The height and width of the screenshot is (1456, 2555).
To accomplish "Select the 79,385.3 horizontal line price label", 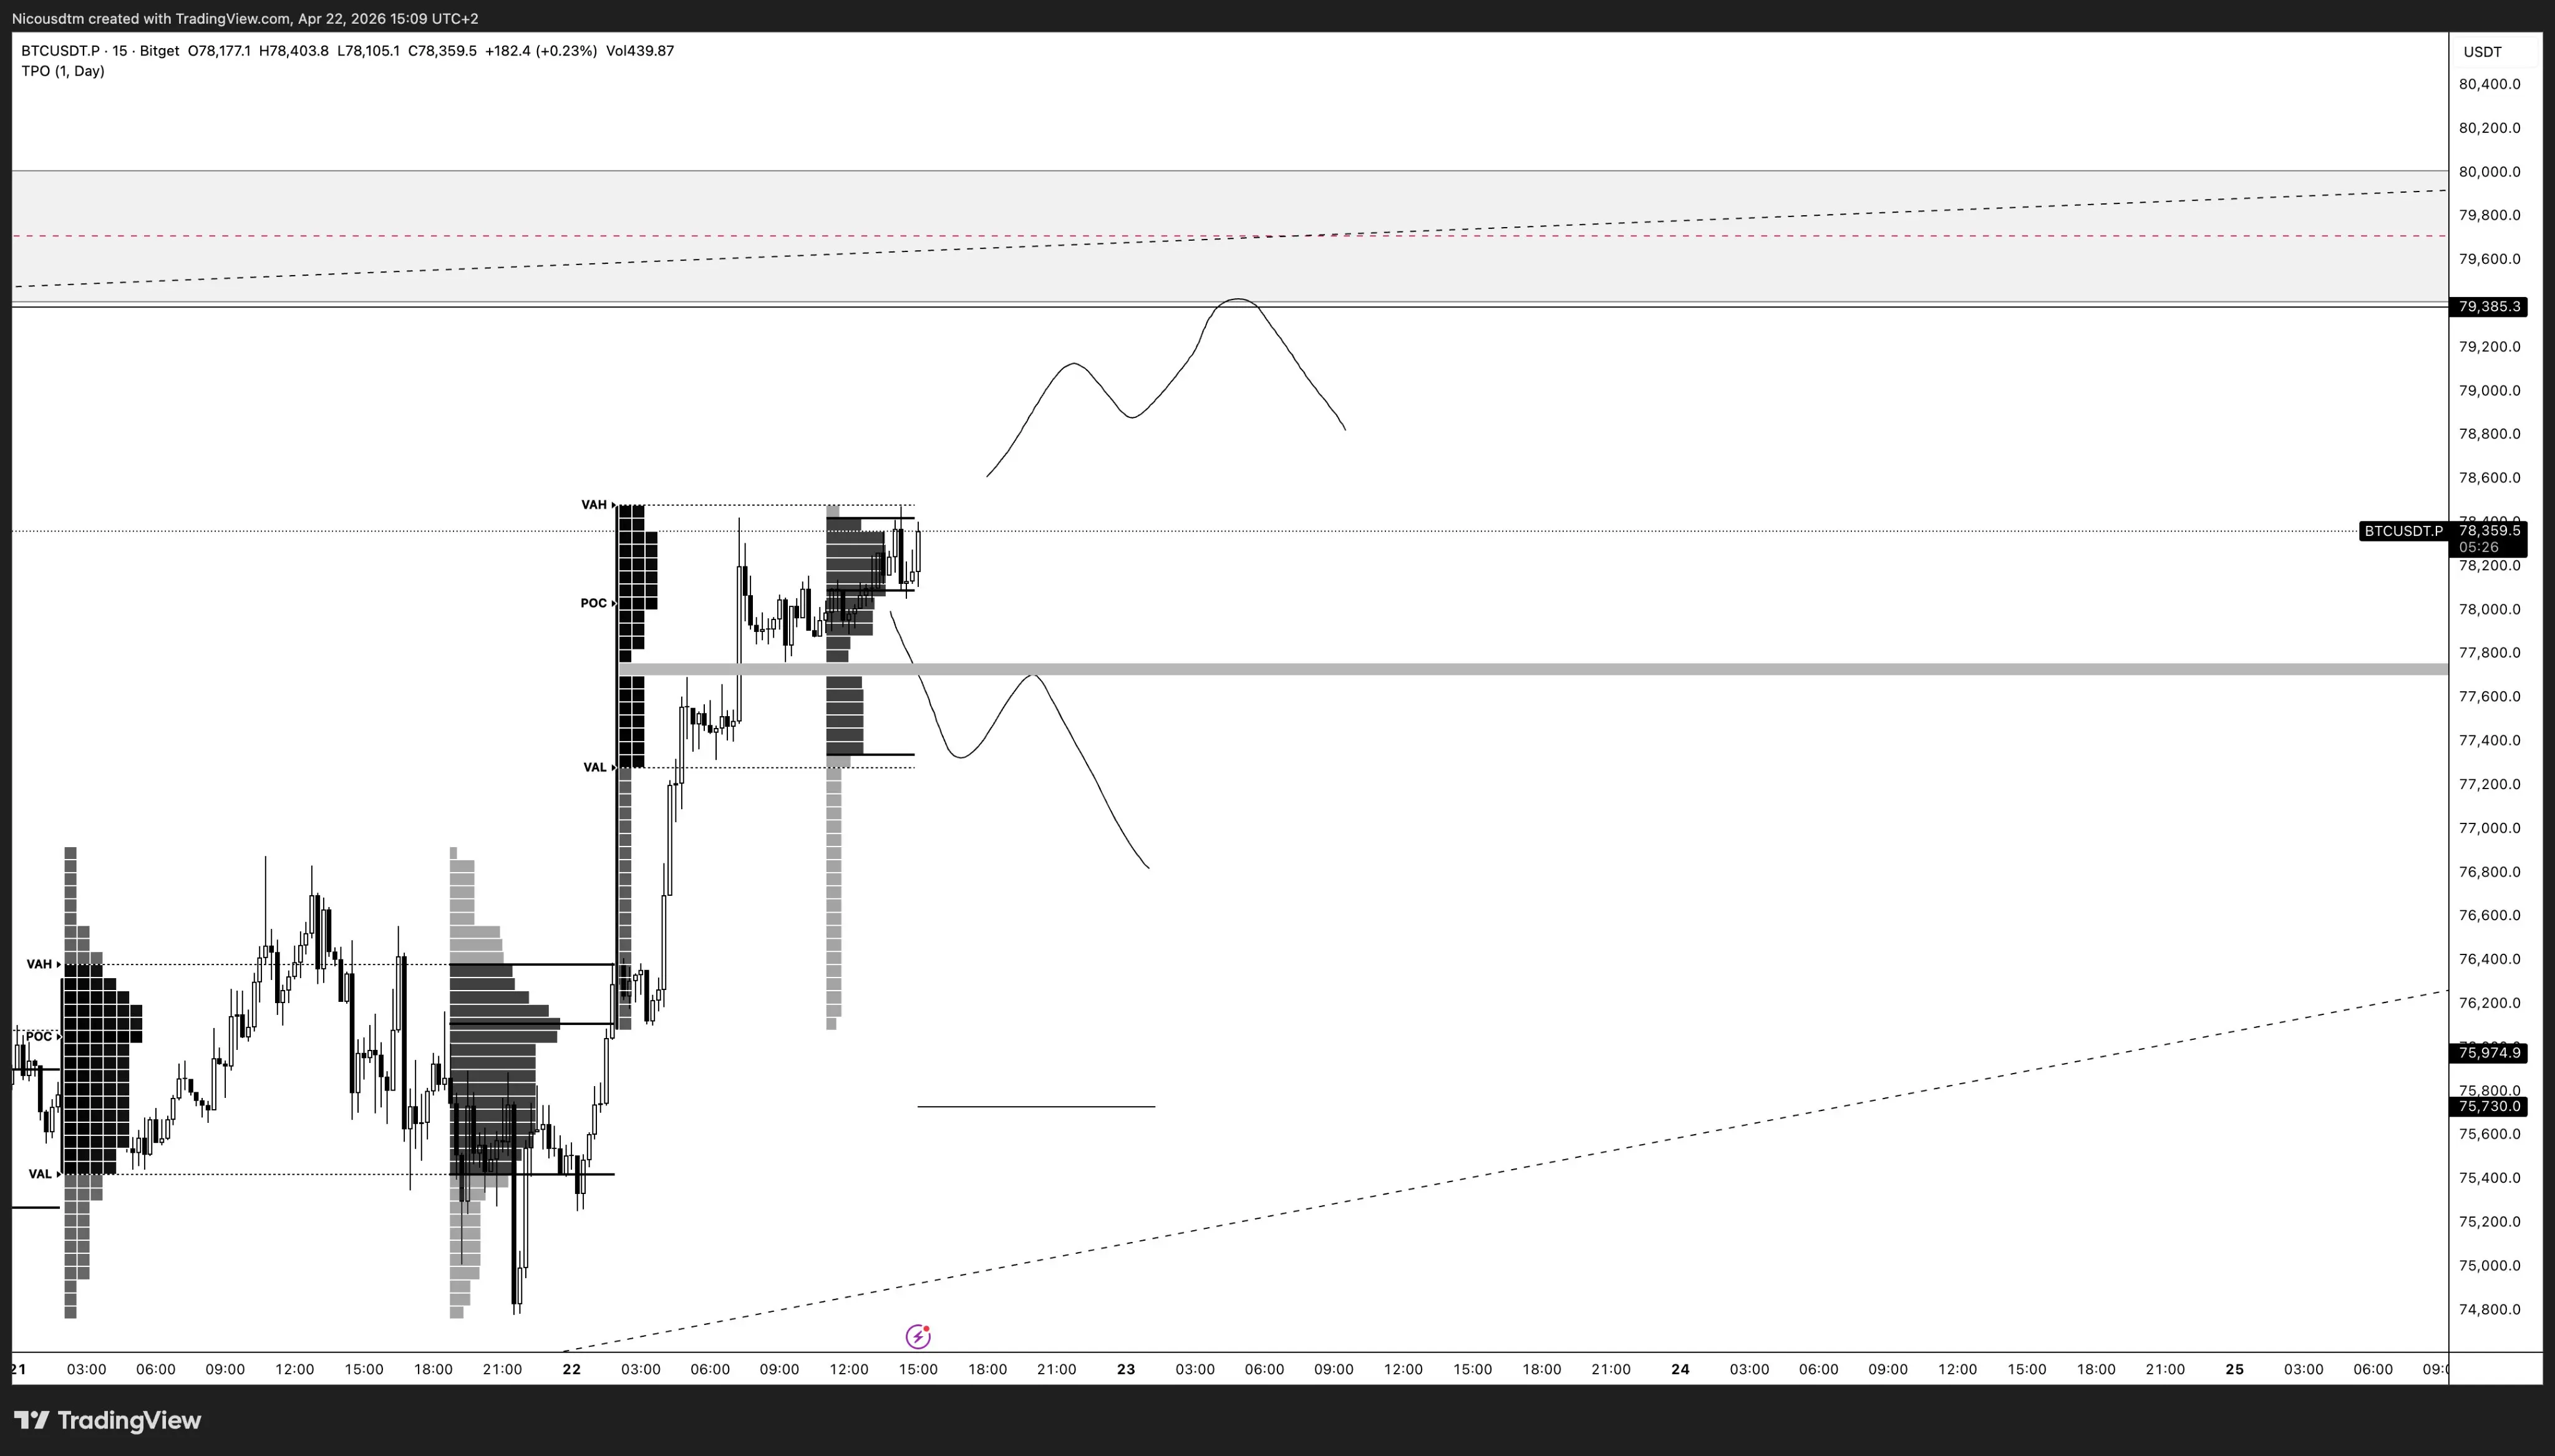I will tap(2488, 307).
